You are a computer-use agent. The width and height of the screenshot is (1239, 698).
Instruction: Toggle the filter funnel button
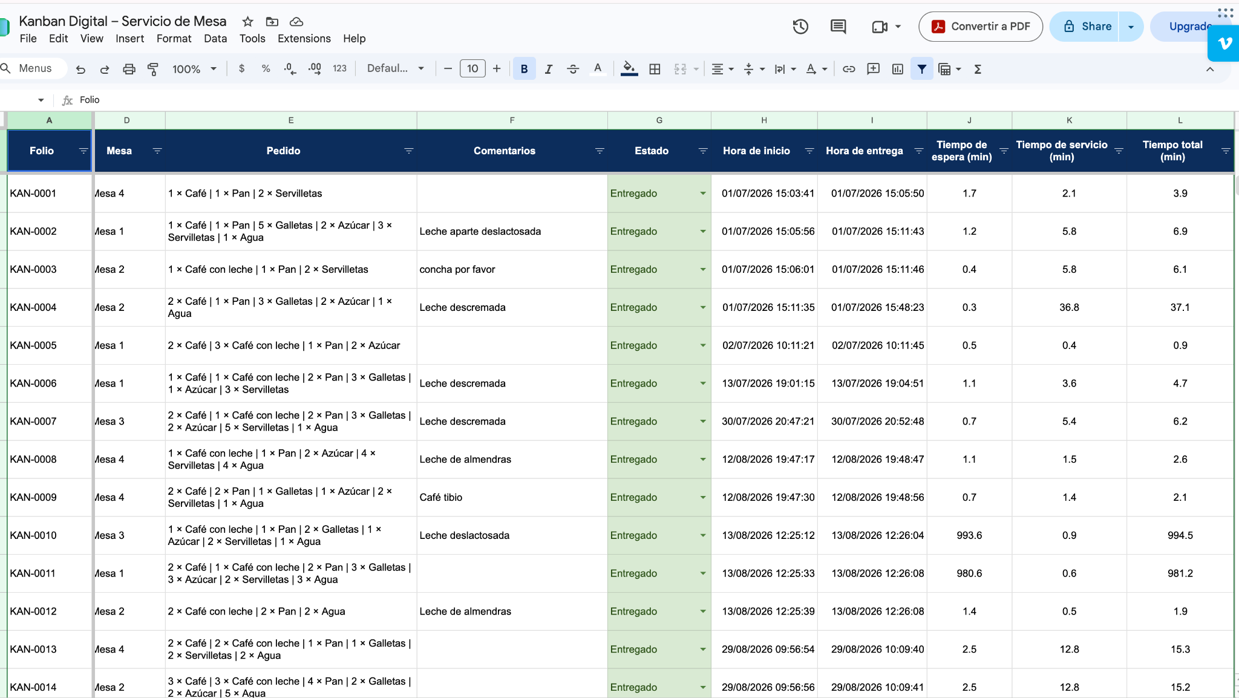pos(921,69)
